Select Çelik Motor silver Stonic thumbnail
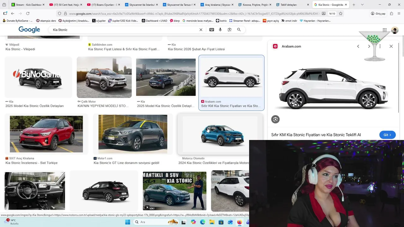This screenshot has height=227, width=404. [104, 77]
